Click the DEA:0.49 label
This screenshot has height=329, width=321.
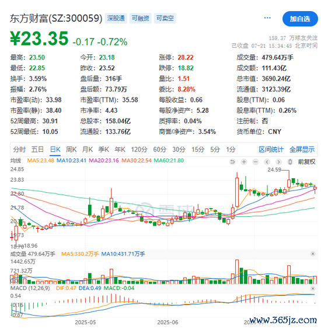[x=90, y=288]
